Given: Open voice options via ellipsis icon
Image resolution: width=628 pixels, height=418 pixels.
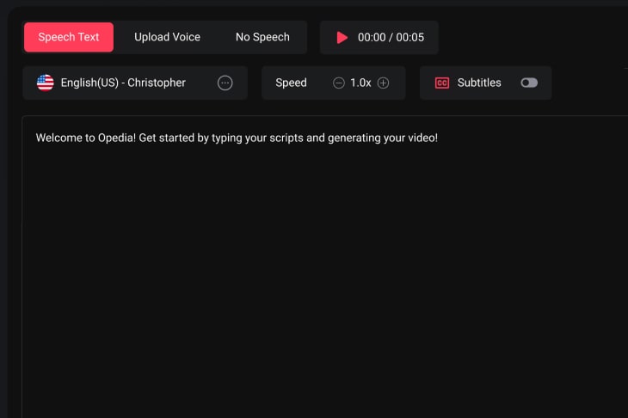Looking at the screenshot, I should tap(225, 83).
